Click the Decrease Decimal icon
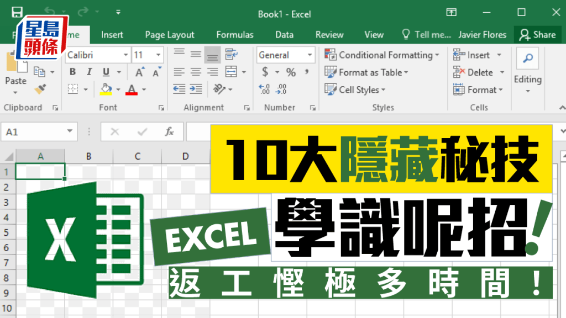The width and height of the screenshot is (566, 318). pos(281,89)
